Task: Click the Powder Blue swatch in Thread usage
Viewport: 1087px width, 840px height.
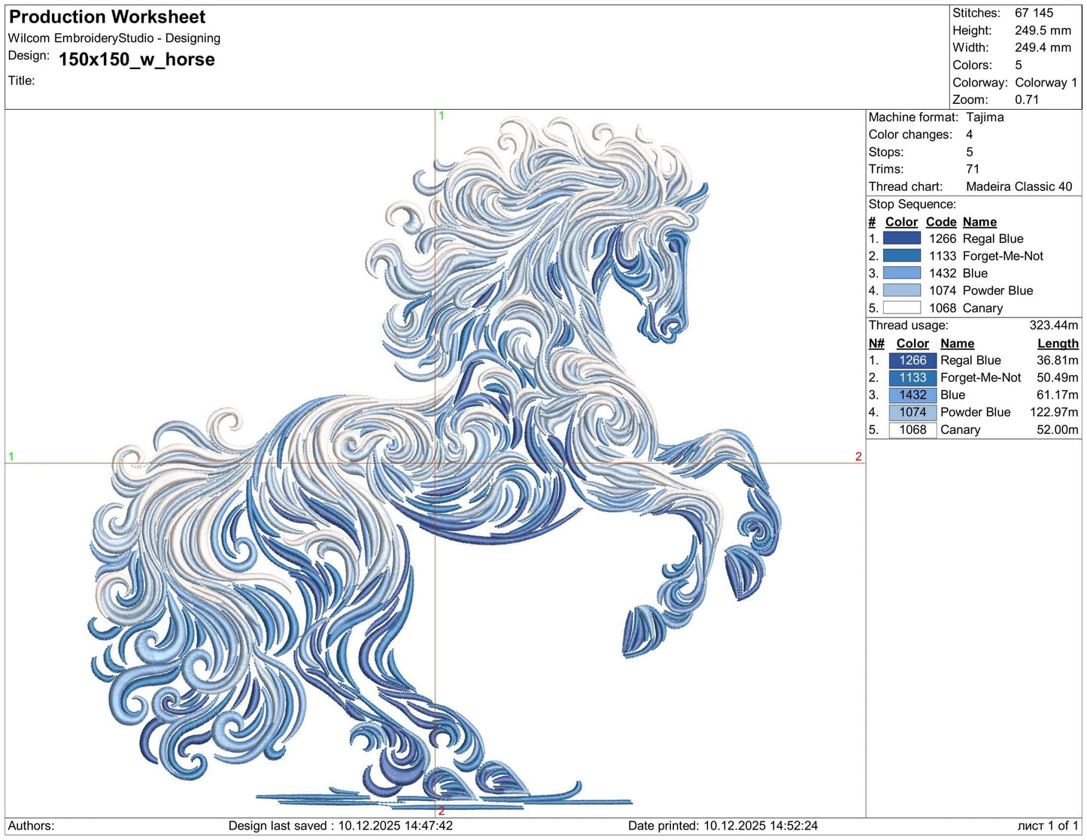Action: point(912,412)
